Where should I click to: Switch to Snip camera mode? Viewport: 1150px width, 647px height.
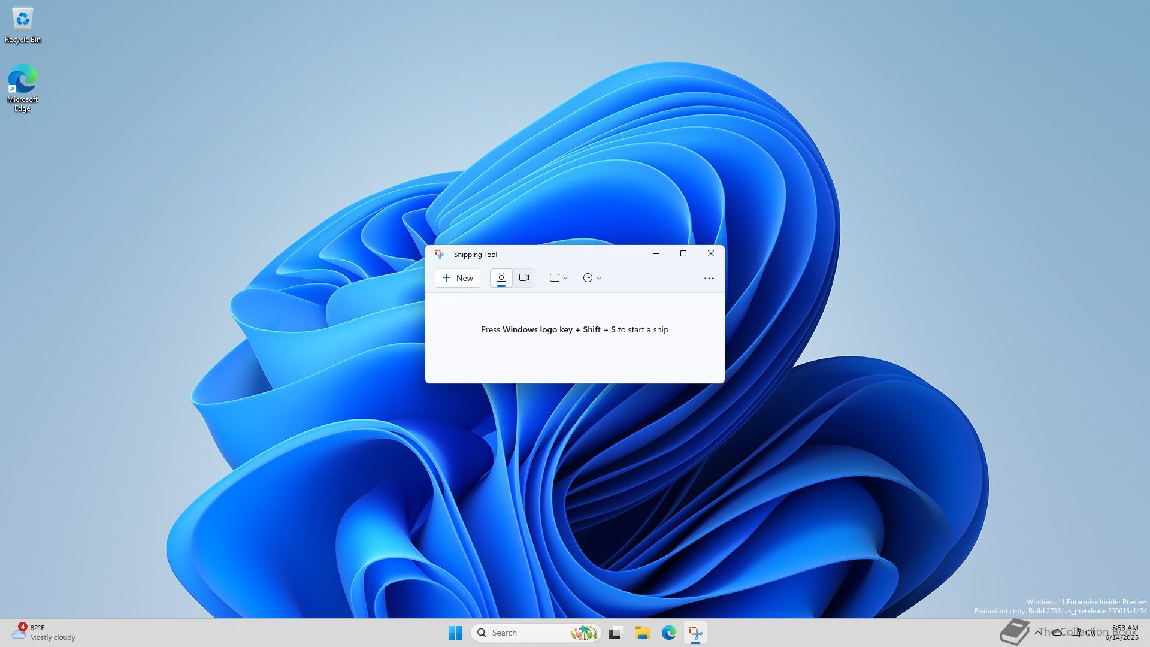tap(501, 278)
